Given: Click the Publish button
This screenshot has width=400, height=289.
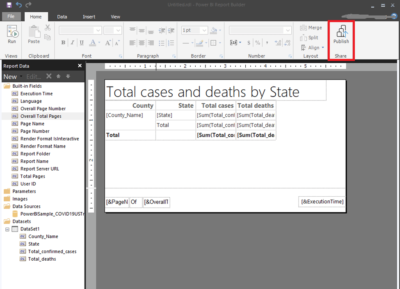Looking at the screenshot, I should pos(341,35).
